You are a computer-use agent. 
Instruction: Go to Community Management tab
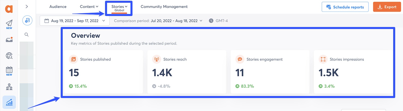click(x=164, y=7)
